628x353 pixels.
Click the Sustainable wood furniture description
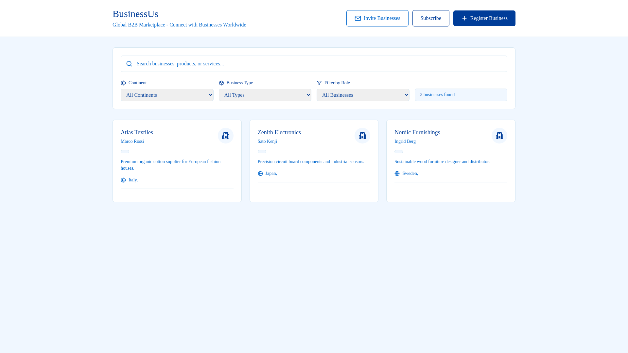pyautogui.click(x=442, y=162)
